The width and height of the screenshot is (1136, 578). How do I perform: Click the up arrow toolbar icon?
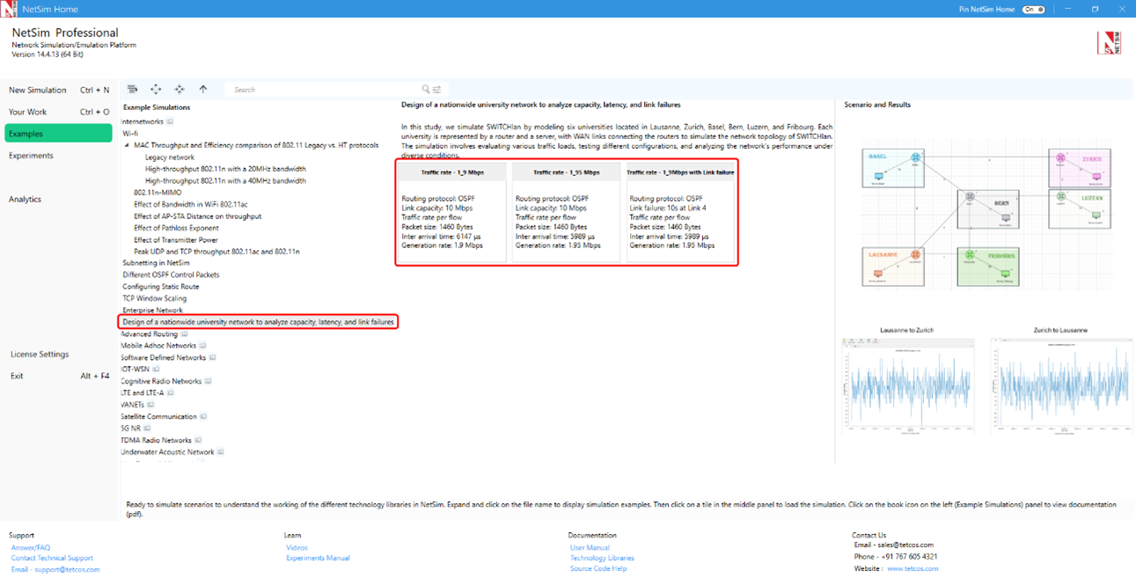coord(203,89)
